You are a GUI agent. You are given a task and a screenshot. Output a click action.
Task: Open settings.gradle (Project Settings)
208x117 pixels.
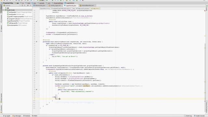(17, 23)
